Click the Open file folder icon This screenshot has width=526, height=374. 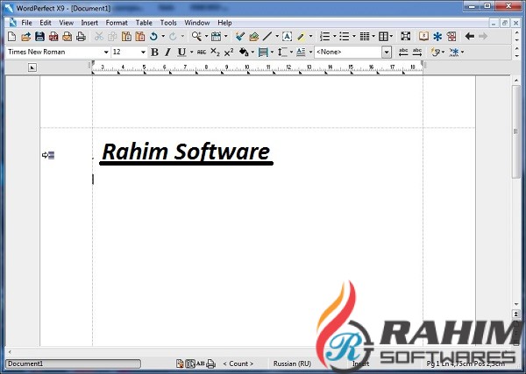[x=25, y=36]
